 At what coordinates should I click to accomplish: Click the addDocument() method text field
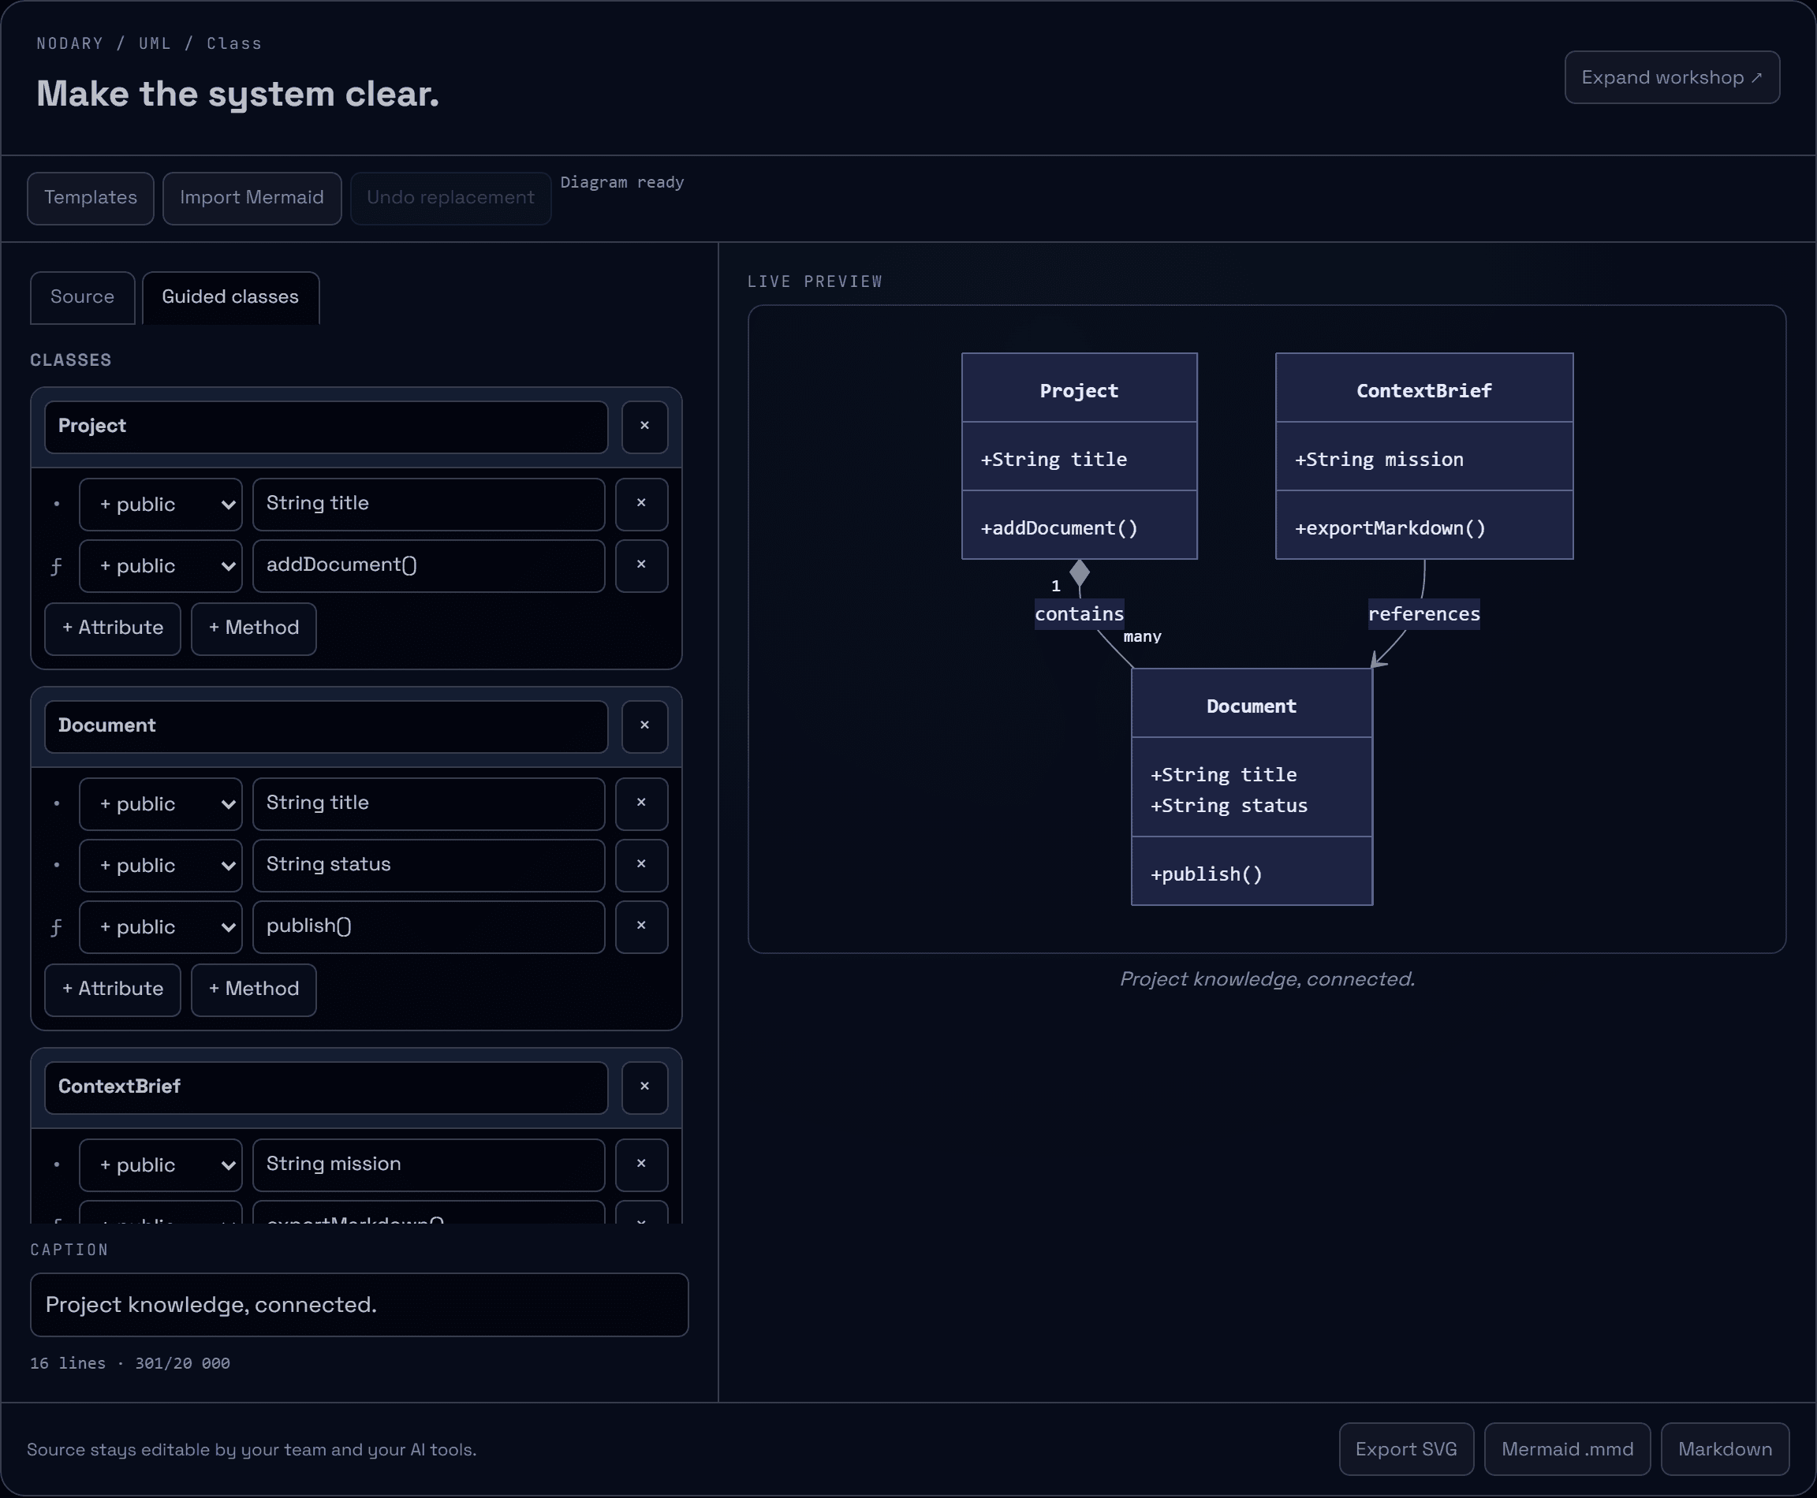coord(429,565)
